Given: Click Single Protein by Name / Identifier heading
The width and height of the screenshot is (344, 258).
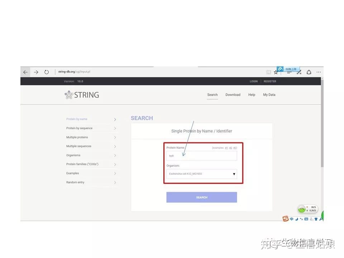Looking at the screenshot, I should click(x=202, y=131).
